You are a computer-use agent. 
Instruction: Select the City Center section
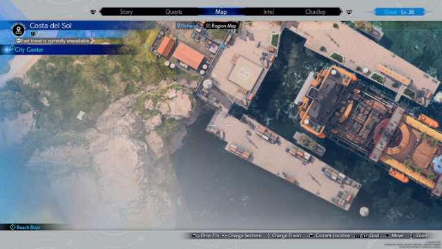tap(28, 50)
